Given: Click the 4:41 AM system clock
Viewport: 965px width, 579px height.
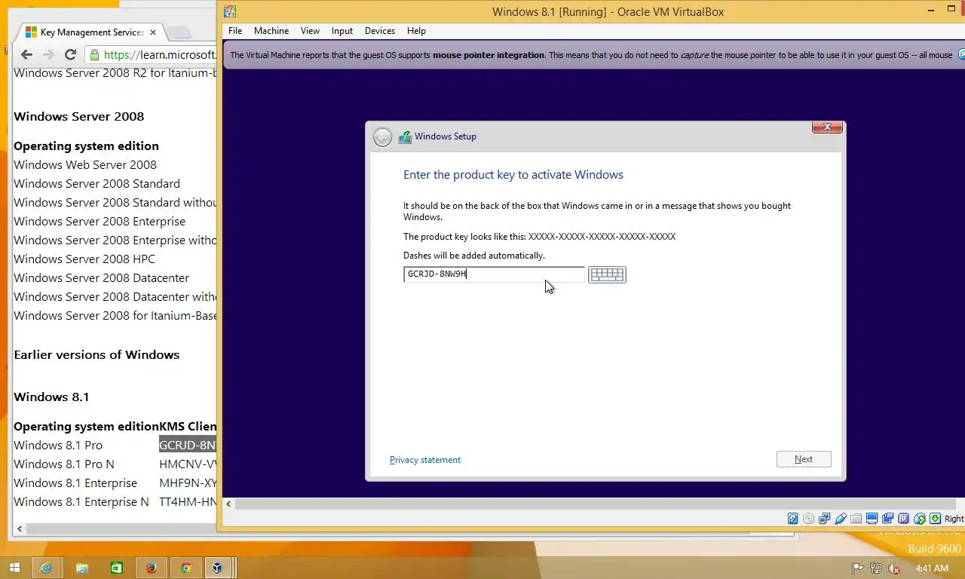Looking at the screenshot, I should (932, 568).
